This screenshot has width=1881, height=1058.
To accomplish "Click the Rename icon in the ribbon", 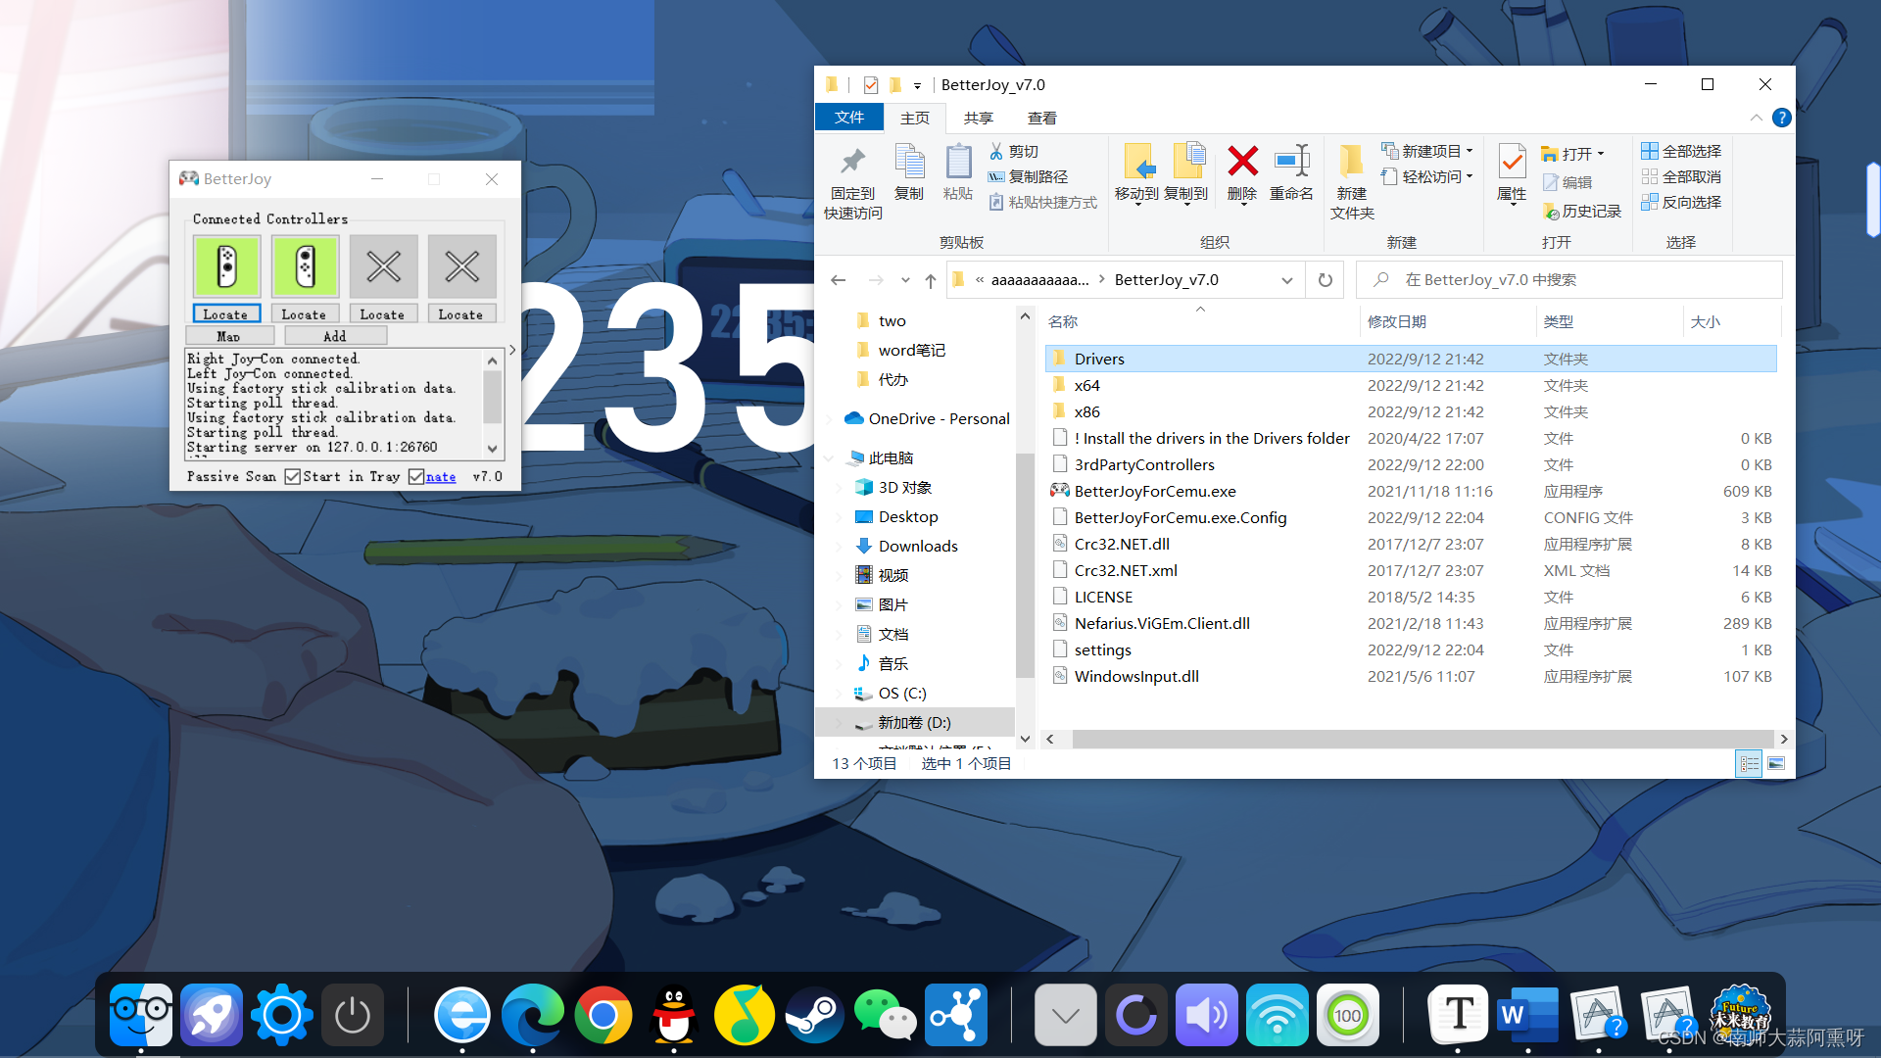I will tap(1291, 162).
